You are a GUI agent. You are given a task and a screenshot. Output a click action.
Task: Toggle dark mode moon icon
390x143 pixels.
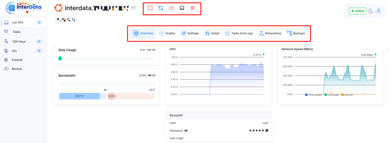[371, 11]
